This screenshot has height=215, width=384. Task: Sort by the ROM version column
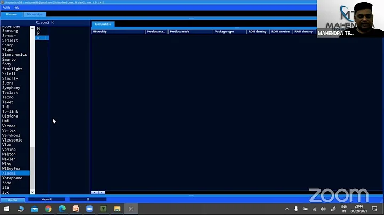point(281,32)
